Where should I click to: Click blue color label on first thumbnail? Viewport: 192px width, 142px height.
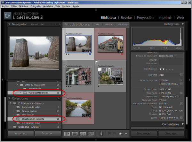(x=90, y=54)
